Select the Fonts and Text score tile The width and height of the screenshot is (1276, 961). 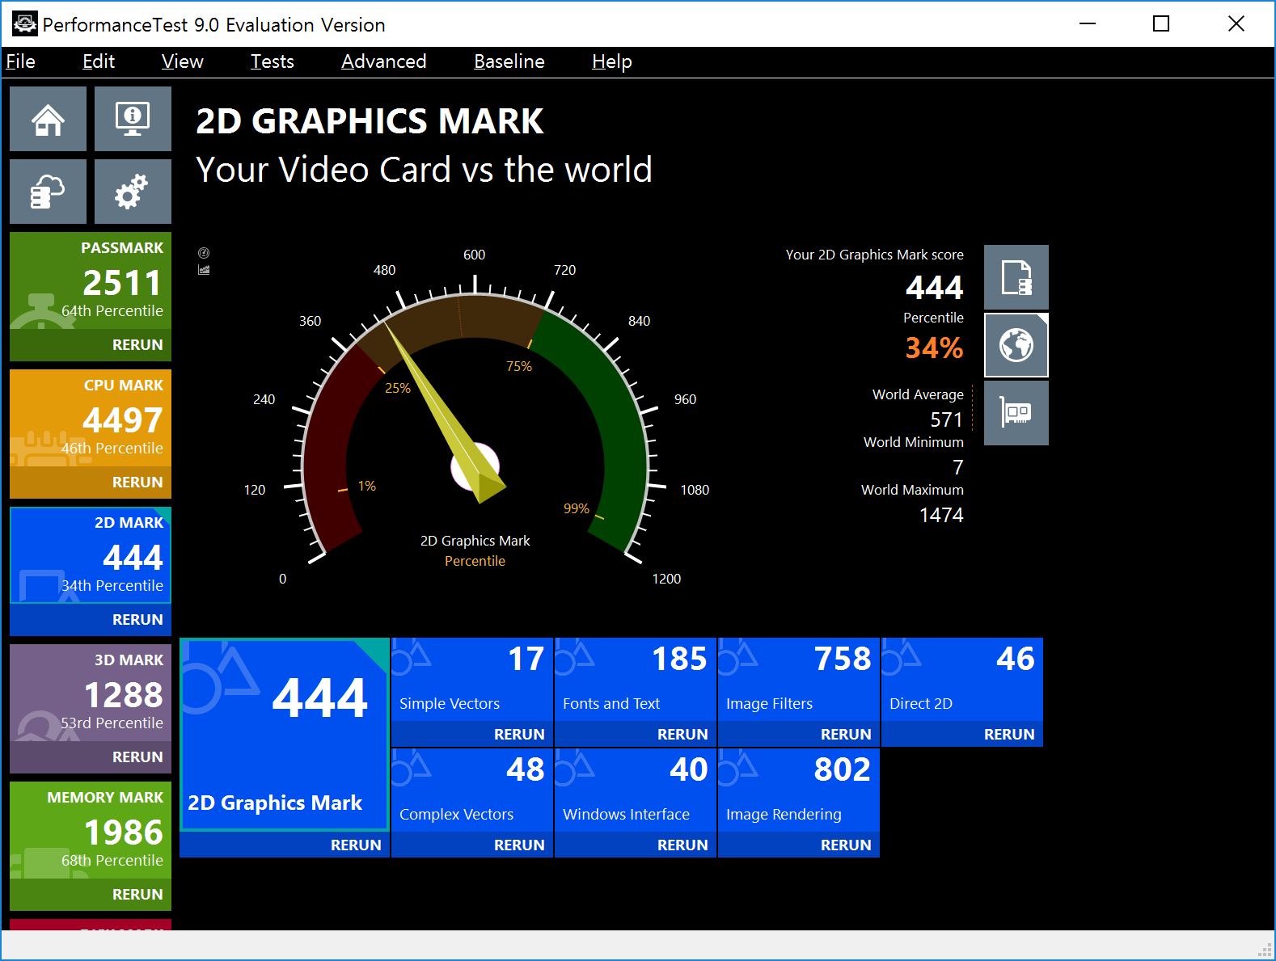coord(636,679)
